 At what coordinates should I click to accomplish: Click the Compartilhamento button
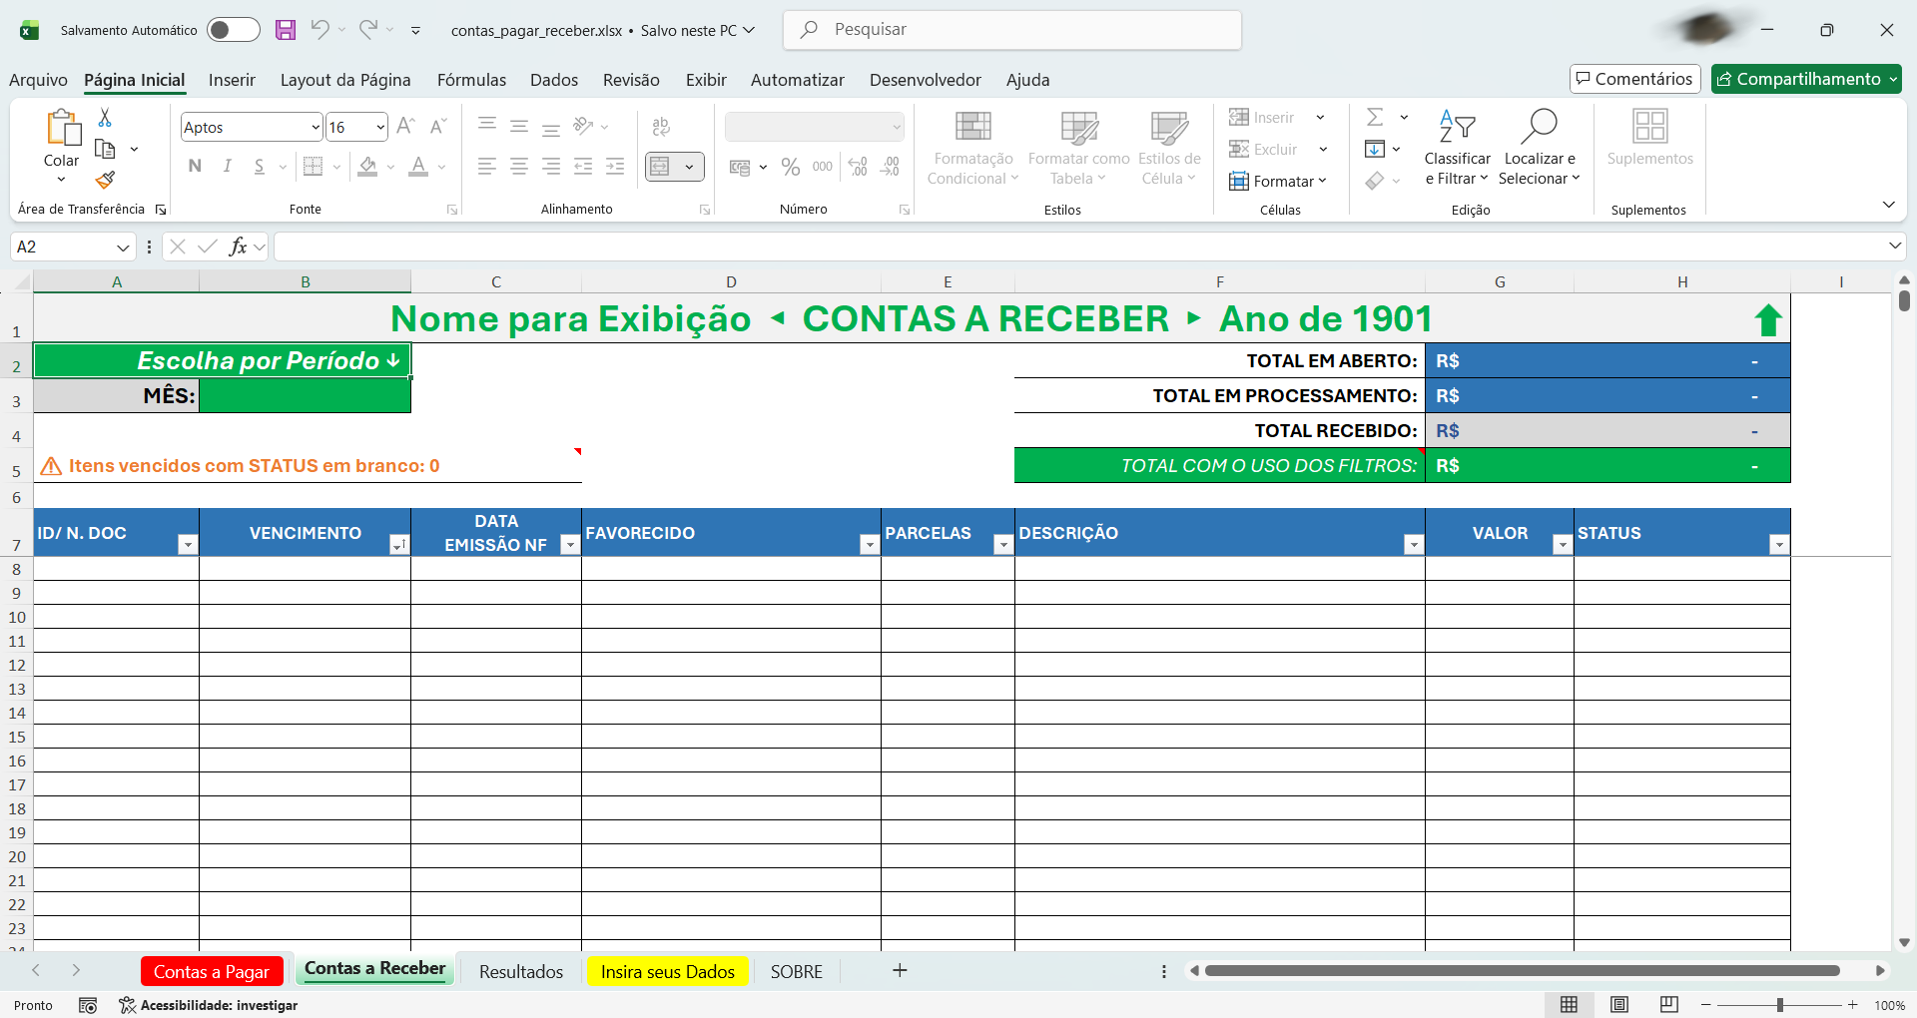coord(1805,79)
